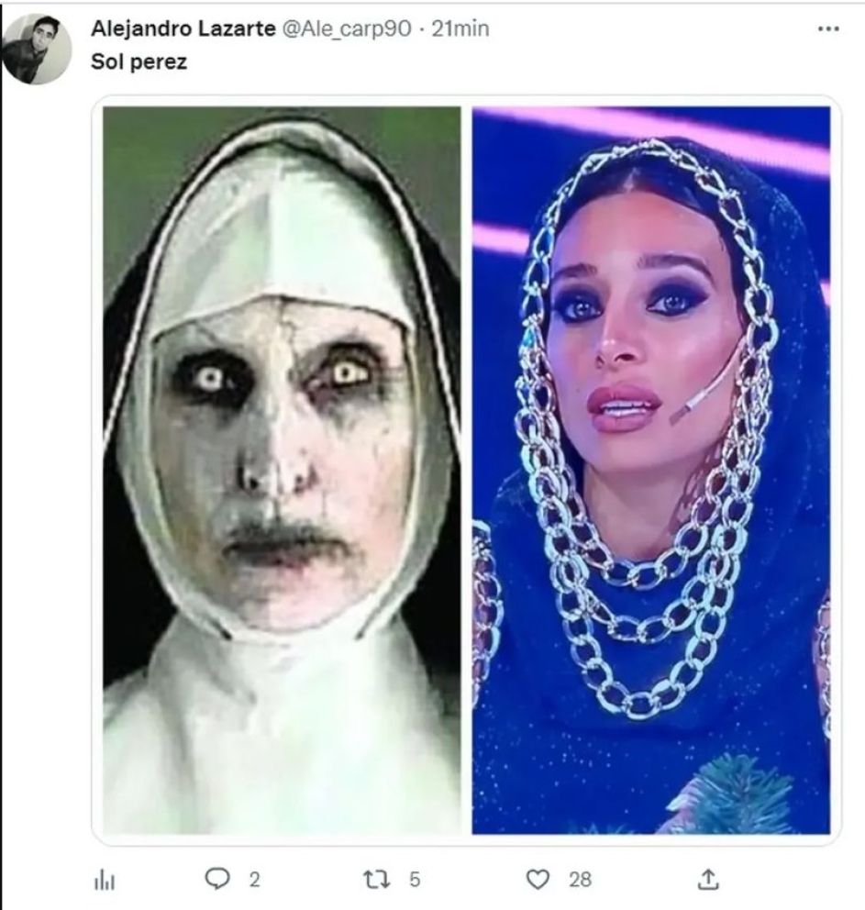The image size is (865, 910).
Task: Click the nun's white veil in left photo
Action: click(x=279, y=232)
